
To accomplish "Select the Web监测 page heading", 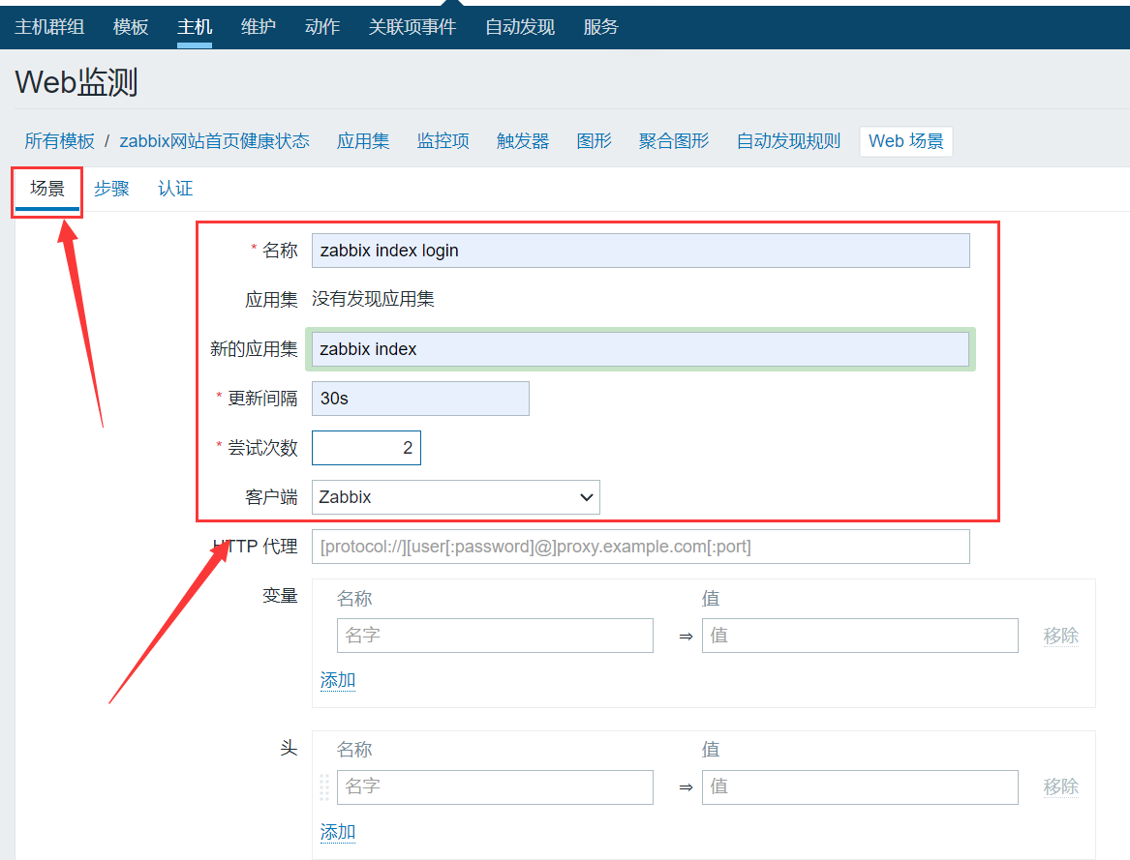I will click(76, 82).
